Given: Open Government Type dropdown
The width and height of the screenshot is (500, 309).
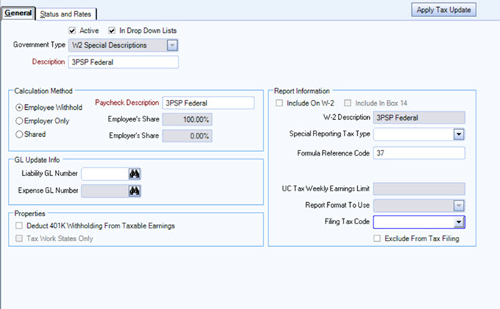Looking at the screenshot, I should [x=172, y=45].
